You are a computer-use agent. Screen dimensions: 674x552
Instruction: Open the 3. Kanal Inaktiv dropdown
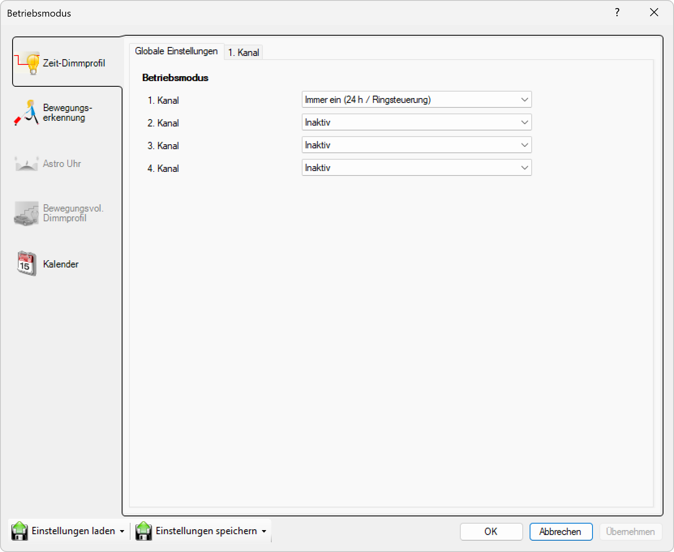click(x=416, y=145)
